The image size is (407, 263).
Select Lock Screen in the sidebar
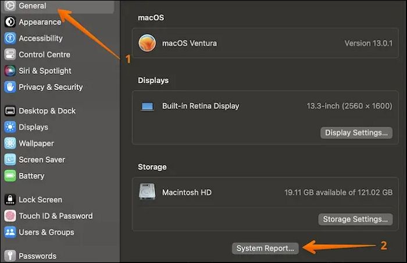(40, 200)
